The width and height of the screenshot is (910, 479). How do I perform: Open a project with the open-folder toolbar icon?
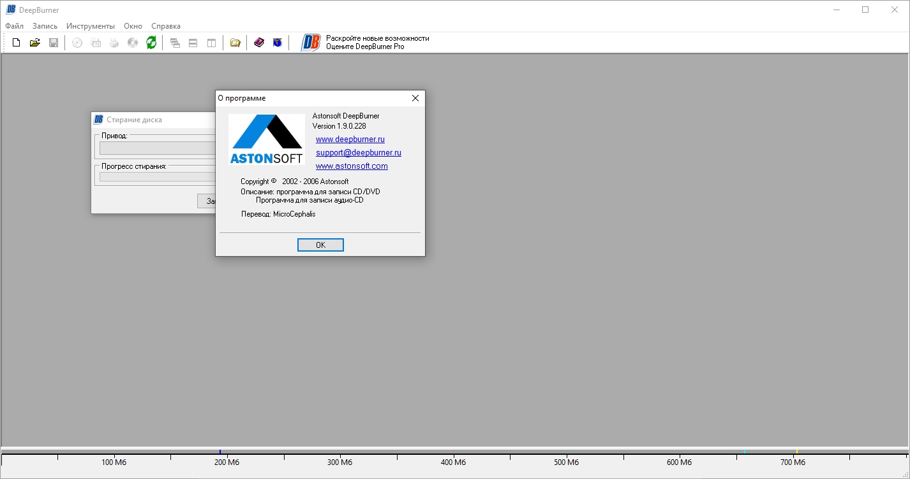[35, 43]
